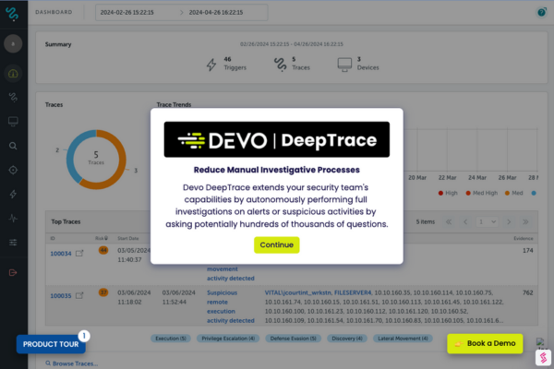Open the activity pulse icon in the sidebar
The image size is (554, 369).
coord(14,218)
